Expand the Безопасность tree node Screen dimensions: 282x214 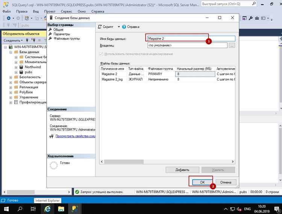pyautogui.click(x=11, y=77)
